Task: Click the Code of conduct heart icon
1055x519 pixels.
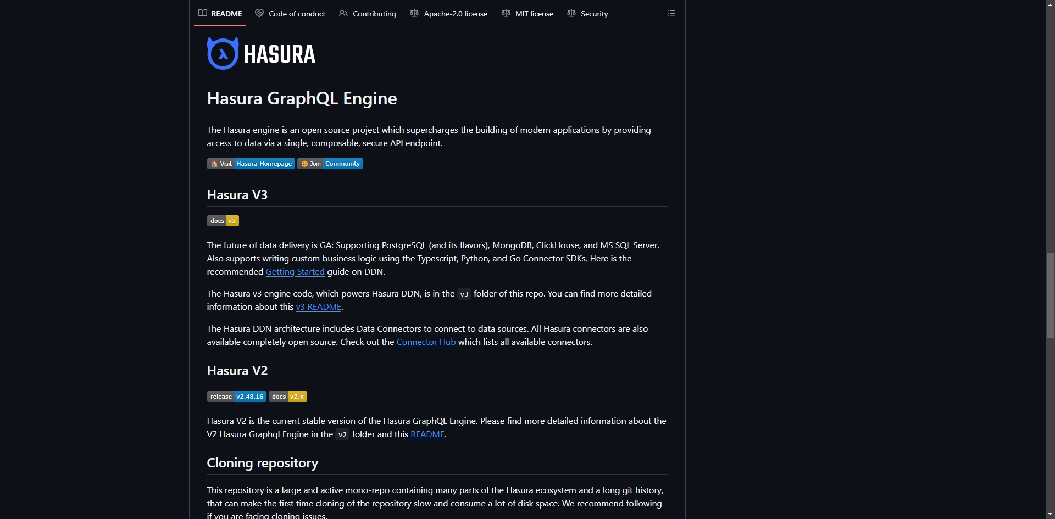Action: (x=259, y=13)
